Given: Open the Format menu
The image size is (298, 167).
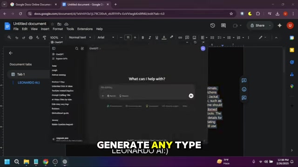Looking at the screenshot, I should click(x=58, y=29).
